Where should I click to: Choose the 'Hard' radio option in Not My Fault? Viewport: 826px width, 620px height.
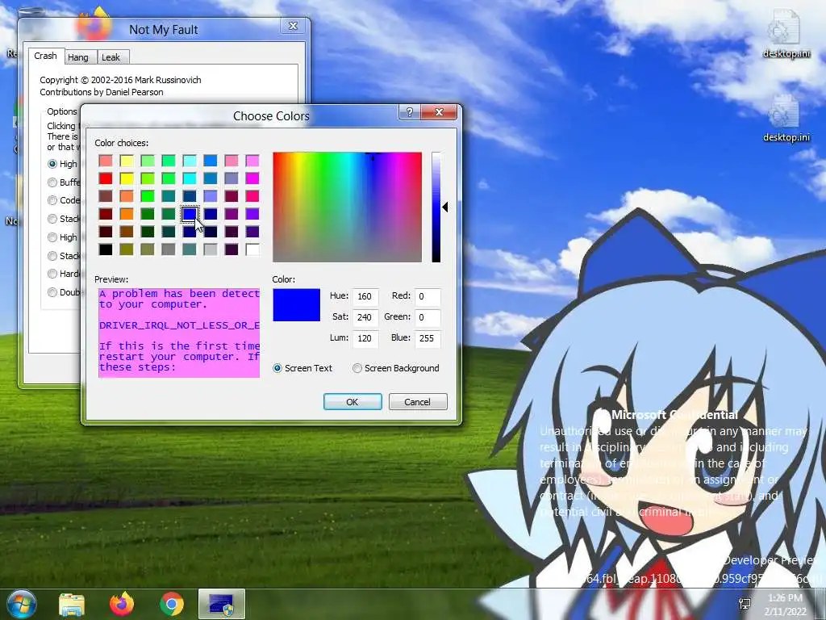pos(52,274)
